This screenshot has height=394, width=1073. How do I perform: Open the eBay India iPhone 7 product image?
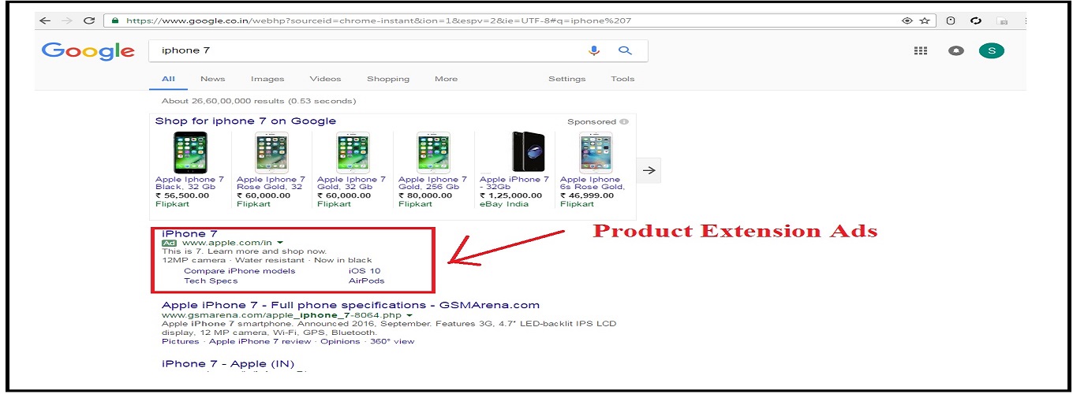click(x=528, y=152)
